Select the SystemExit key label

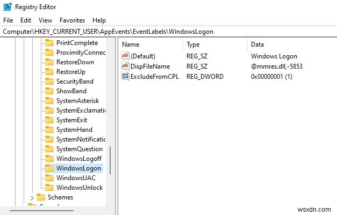click(x=72, y=120)
